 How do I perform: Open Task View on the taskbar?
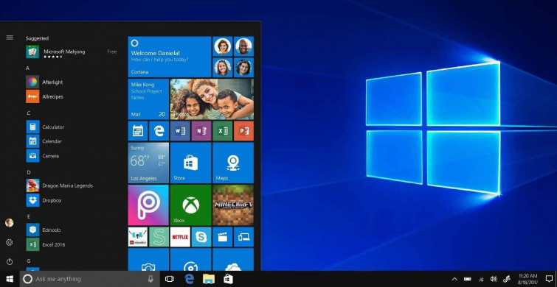coord(170,279)
